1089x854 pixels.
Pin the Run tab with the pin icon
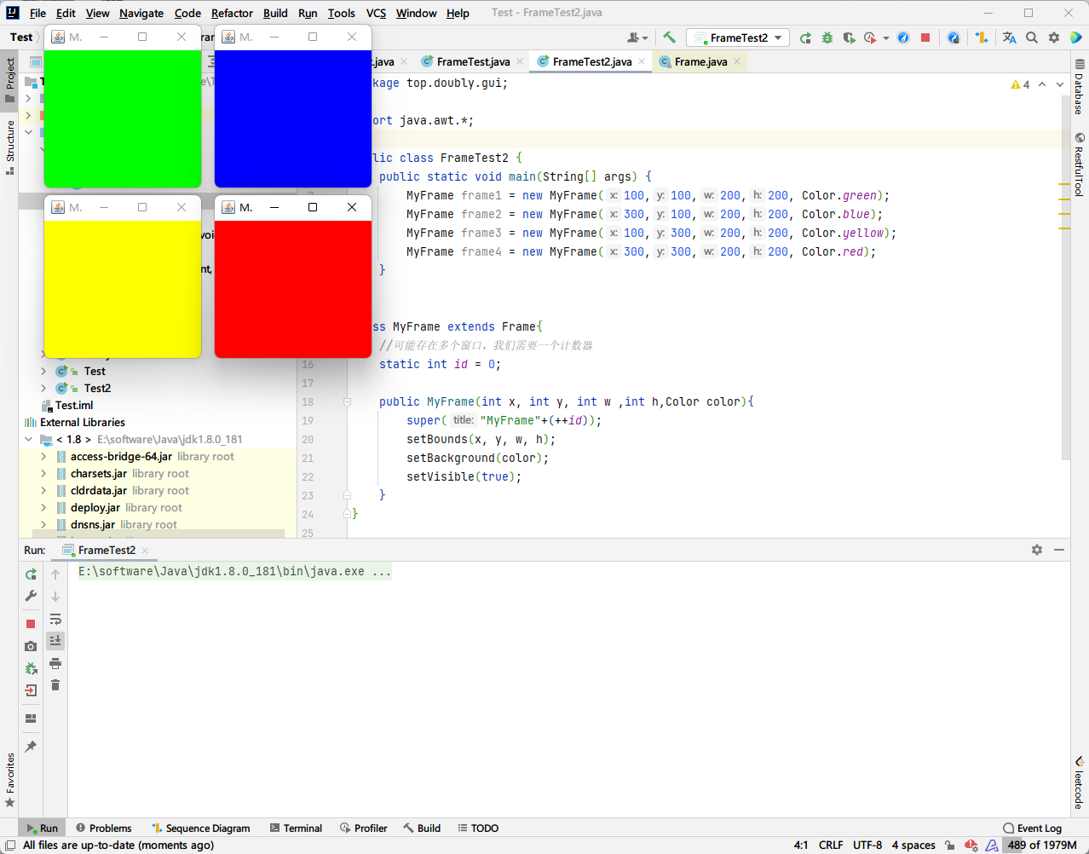[x=31, y=747]
